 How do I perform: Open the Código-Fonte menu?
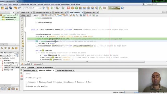(x=24, y=4)
